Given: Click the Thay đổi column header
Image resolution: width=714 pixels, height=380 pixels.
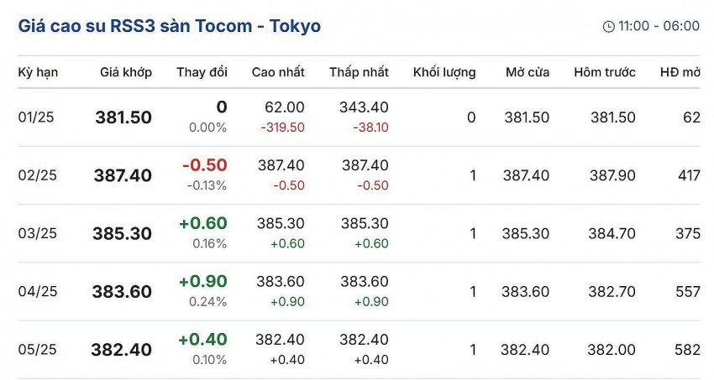Looking at the screenshot, I should [202, 72].
